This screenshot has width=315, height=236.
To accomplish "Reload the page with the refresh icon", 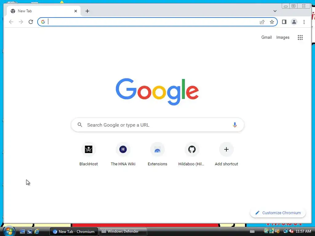I will click(31, 22).
